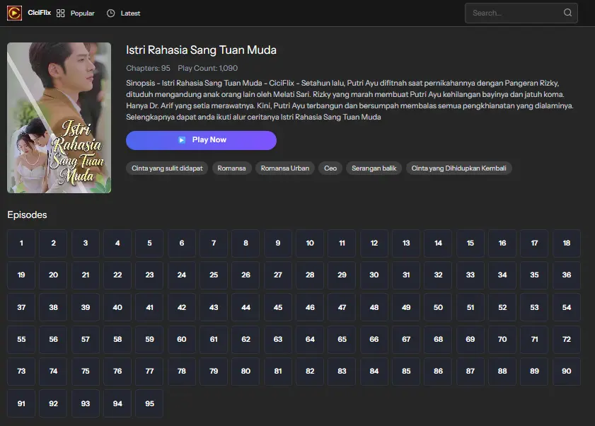Open Cinta yang sulit didapat tag
Image resolution: width=595 pixels, height=426 pixels.
tap(166, 168)
